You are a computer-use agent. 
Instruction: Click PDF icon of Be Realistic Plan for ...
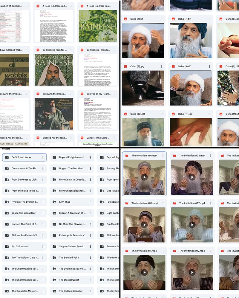point(38,50)
